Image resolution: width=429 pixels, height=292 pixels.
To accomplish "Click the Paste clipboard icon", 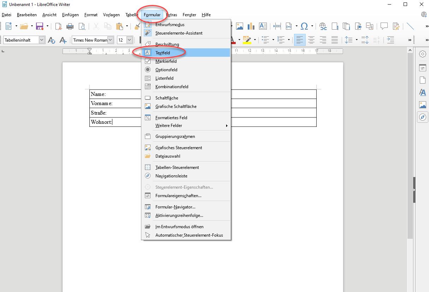I will (x=119, y=26).
